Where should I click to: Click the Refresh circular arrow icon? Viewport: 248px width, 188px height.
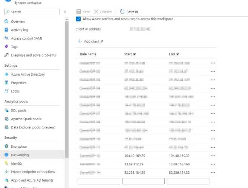pos(122,12)
